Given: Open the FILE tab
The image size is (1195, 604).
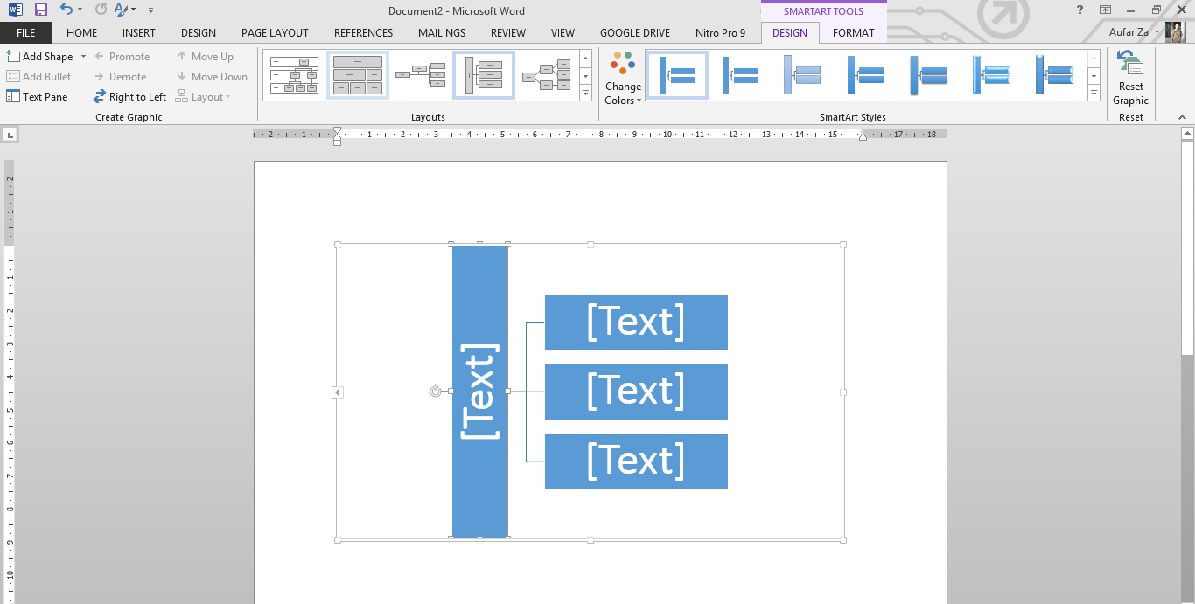Looking at the screenshot, I should click(x=26, y=33).
